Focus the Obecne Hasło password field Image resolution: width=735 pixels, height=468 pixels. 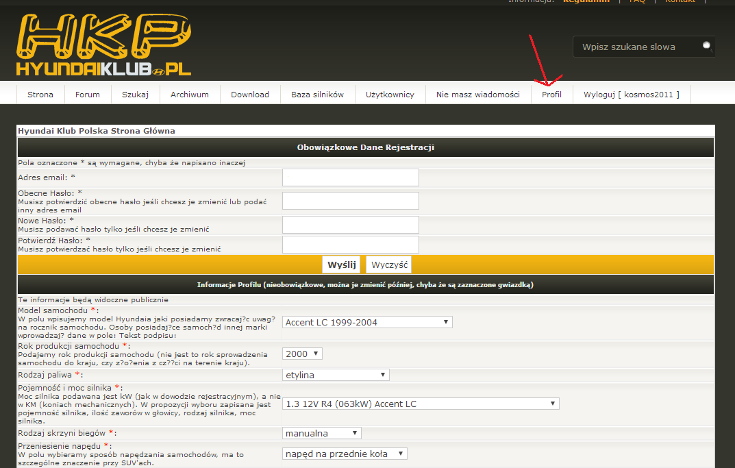click(x=350, y=201)
